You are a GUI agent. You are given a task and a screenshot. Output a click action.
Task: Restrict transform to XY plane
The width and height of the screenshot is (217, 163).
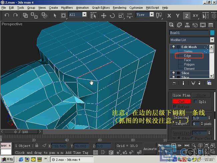[x=195, y=16]
